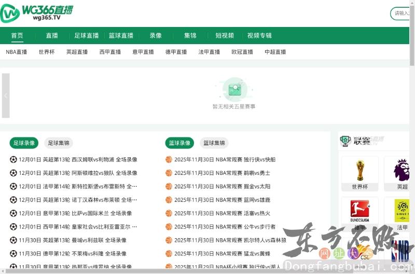Click soccer ball icon beside 西汉姆联vs利物浦

pyautogui.click(x=13, y=160)
